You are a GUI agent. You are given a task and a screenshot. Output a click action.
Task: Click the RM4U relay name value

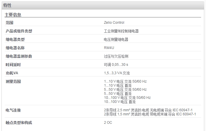[x=109, y=48]
